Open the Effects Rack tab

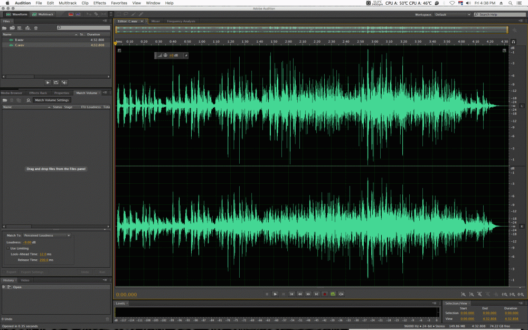point(38,93)
